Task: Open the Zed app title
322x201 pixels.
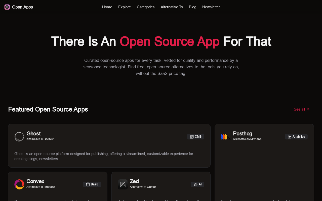Action: [134, 181]
